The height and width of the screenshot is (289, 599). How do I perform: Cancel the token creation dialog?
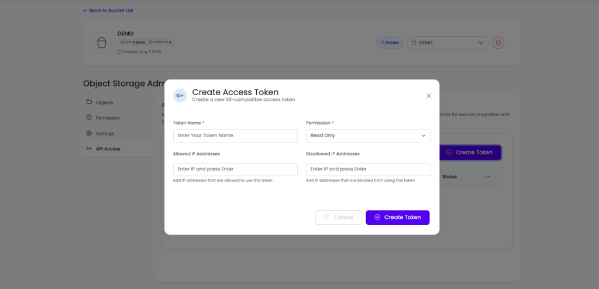pos(339,217)
